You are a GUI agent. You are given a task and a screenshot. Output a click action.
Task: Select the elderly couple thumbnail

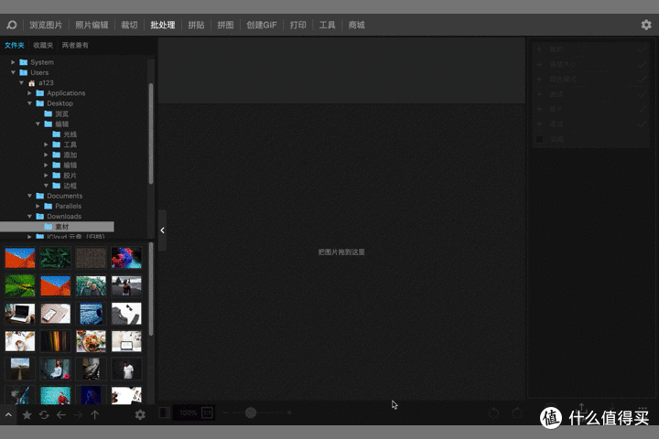(92, 285)
